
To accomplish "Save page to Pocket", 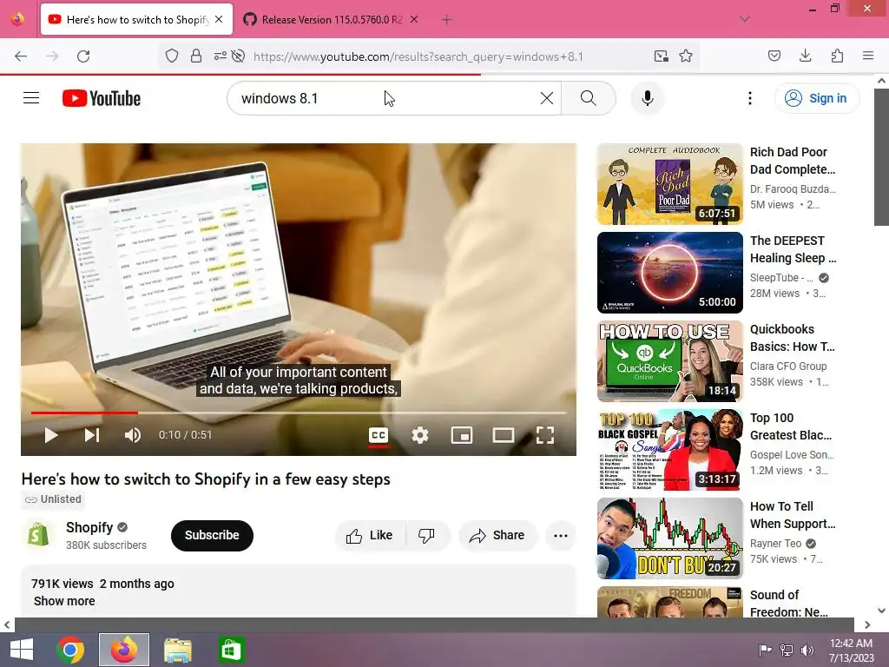I will [774, 56].
